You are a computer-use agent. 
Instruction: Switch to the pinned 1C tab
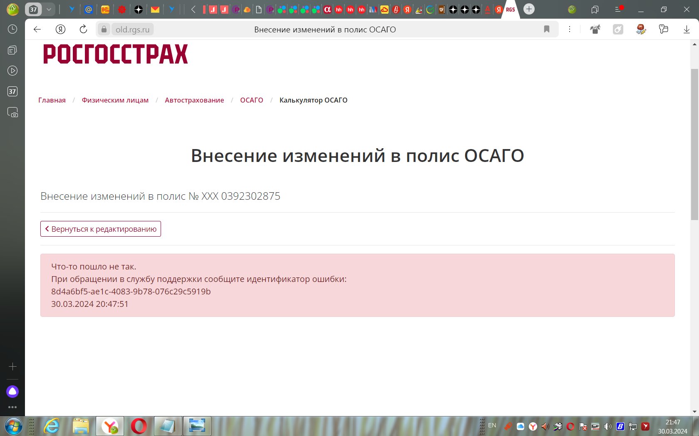(105, 9)
